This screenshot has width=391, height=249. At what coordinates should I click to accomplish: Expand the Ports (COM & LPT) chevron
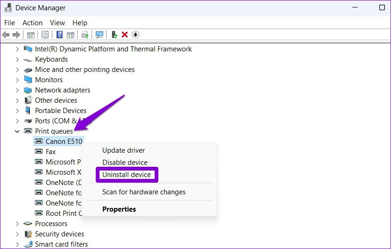[x=17, y=121]
